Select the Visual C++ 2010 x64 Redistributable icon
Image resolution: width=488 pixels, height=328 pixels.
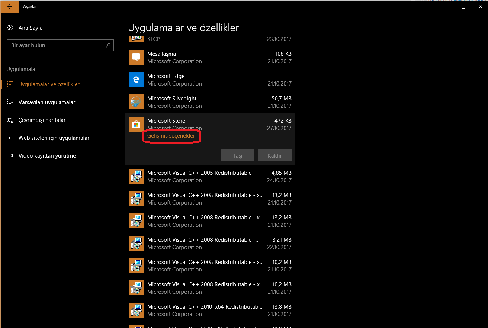click(136, 310)
